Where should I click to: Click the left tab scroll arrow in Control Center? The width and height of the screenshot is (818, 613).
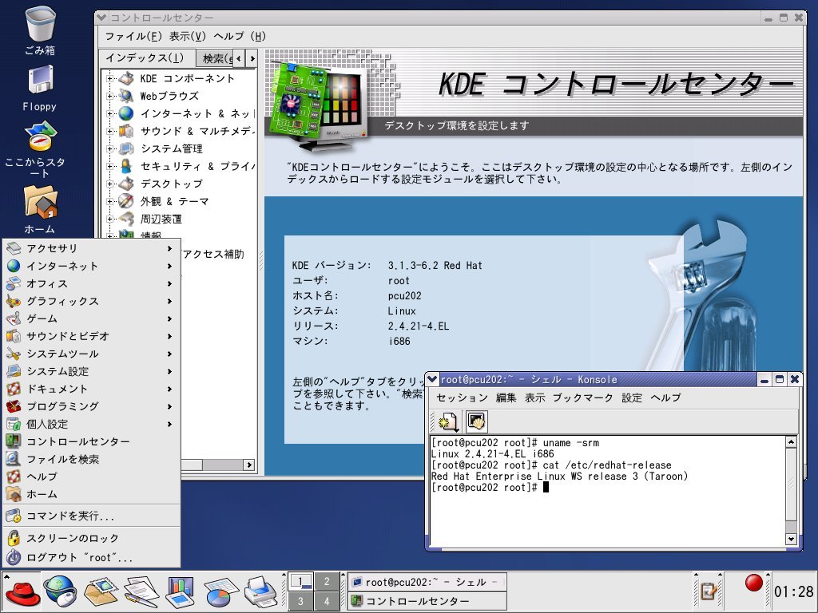tap(239, 58)
